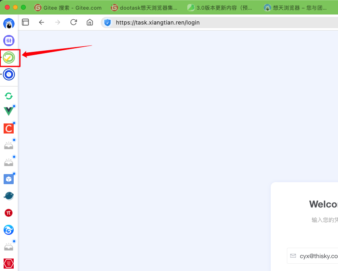Open the pufferfish sidebar icon
338x271 pixels.
click(x=9, y=196)
